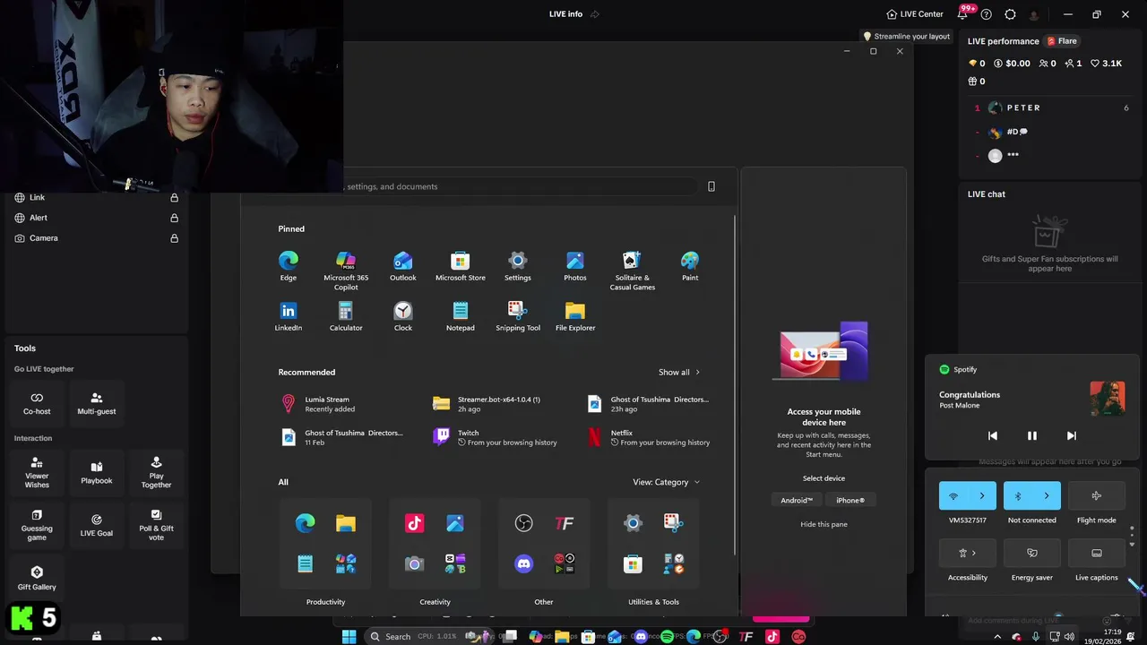Open TikTok from the taskbar
This screenshot has height=645, width=1147.
click(x=772, y=637)
